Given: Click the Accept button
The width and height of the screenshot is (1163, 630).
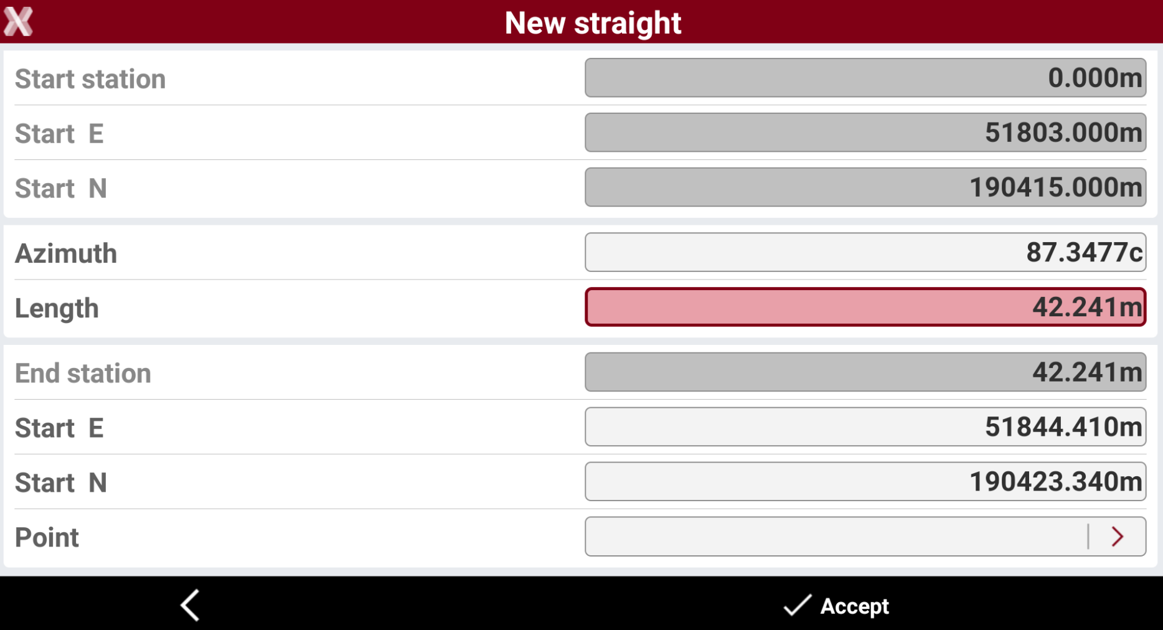Looking at the screenshot, I should point(836,605).
